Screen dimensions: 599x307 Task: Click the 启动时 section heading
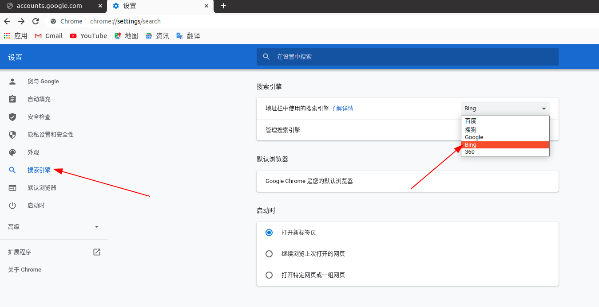266,211
